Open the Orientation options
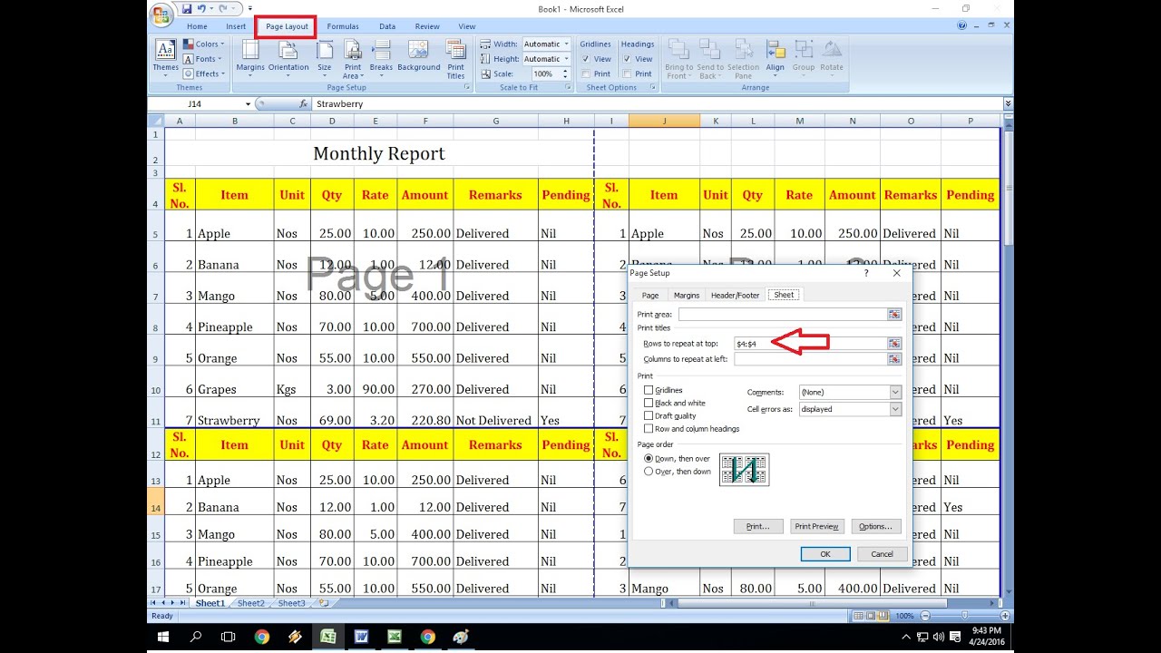1161x653 pixels. tap(288, 58)
